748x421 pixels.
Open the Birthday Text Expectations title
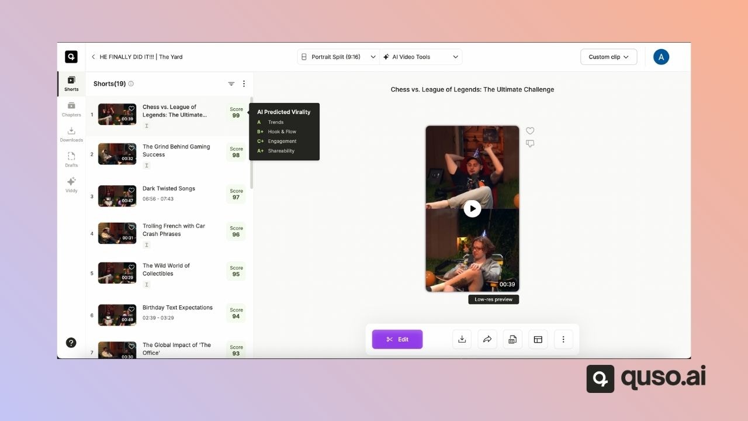(178, 308)
